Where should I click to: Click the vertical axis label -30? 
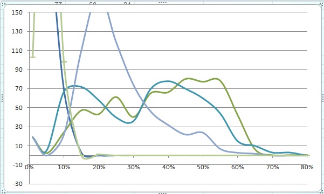pyautogui.click(x=17, y=184)
